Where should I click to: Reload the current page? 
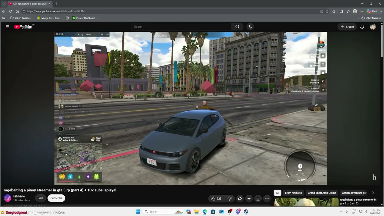click(x=10, y=11)
